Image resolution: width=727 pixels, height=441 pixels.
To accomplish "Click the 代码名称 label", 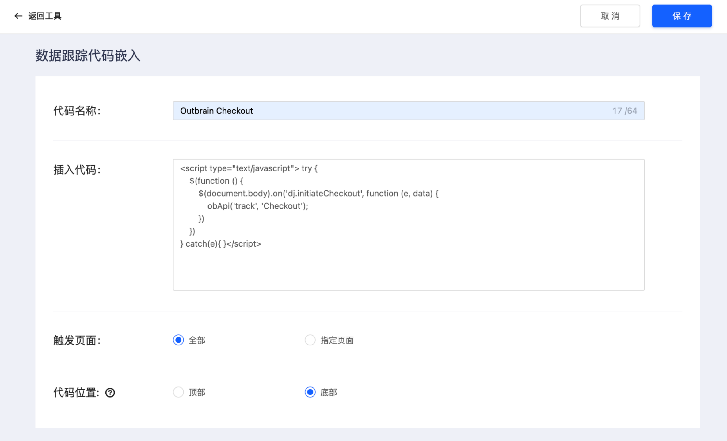I will pos(77,111).
